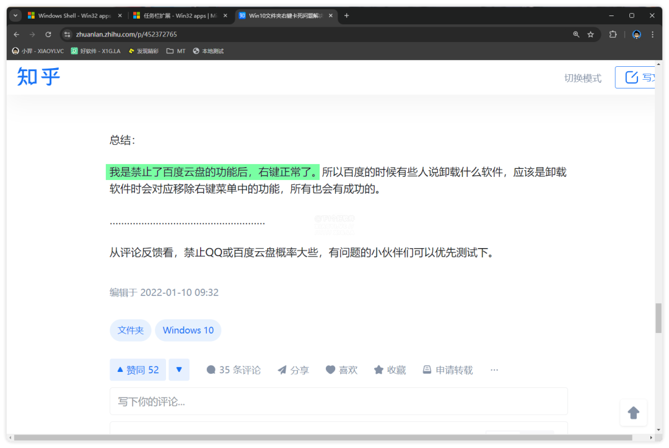
Task: Click the downvote triangle button
Action: [179, 369]
